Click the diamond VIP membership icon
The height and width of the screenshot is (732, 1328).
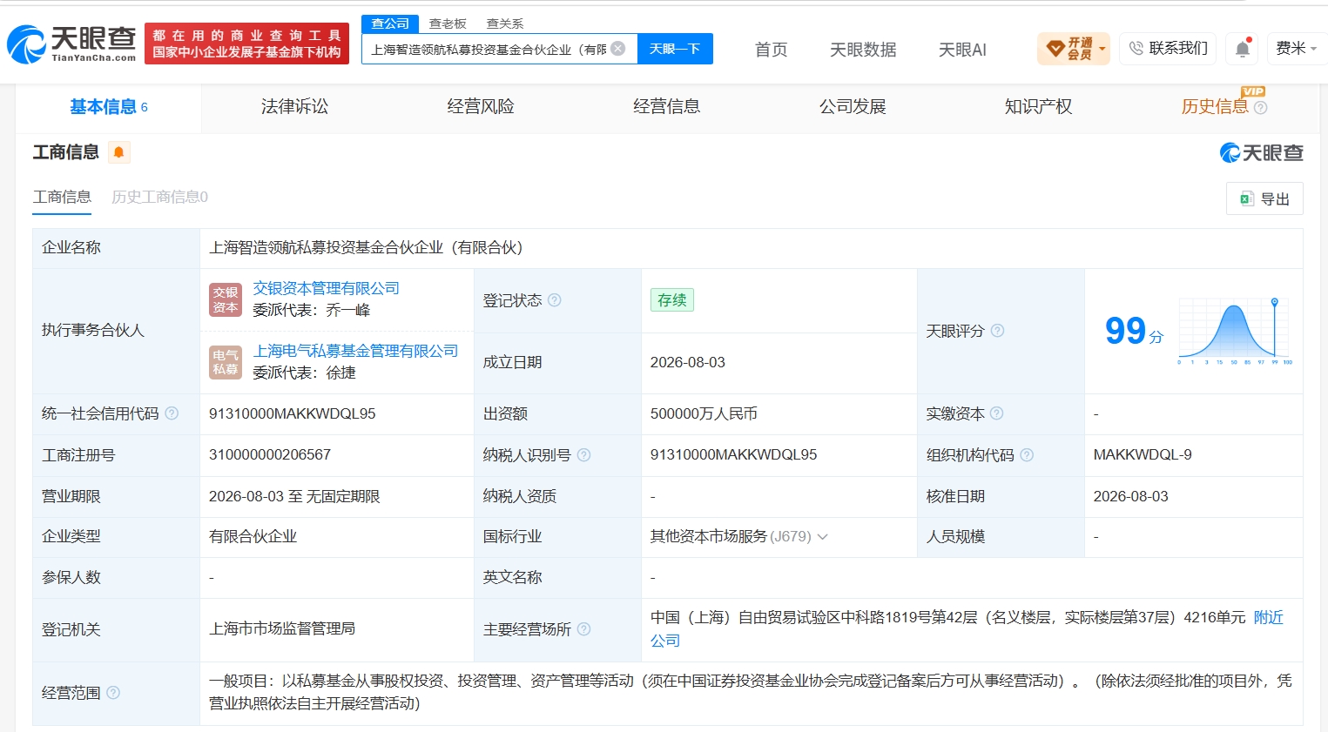[1055, 49]
